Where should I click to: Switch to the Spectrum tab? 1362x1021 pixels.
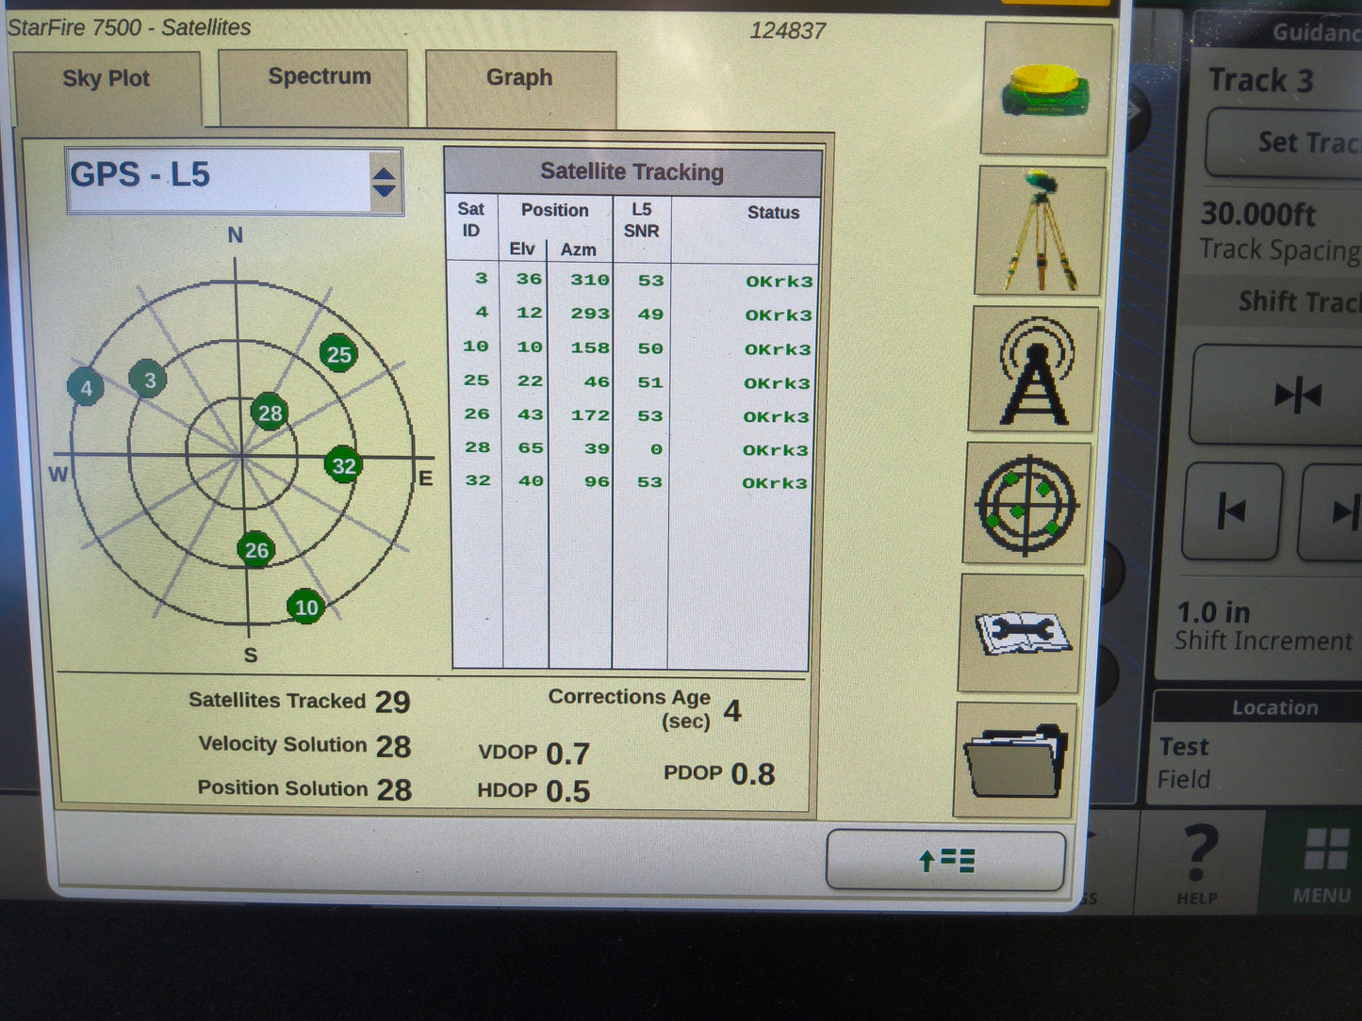318,76
